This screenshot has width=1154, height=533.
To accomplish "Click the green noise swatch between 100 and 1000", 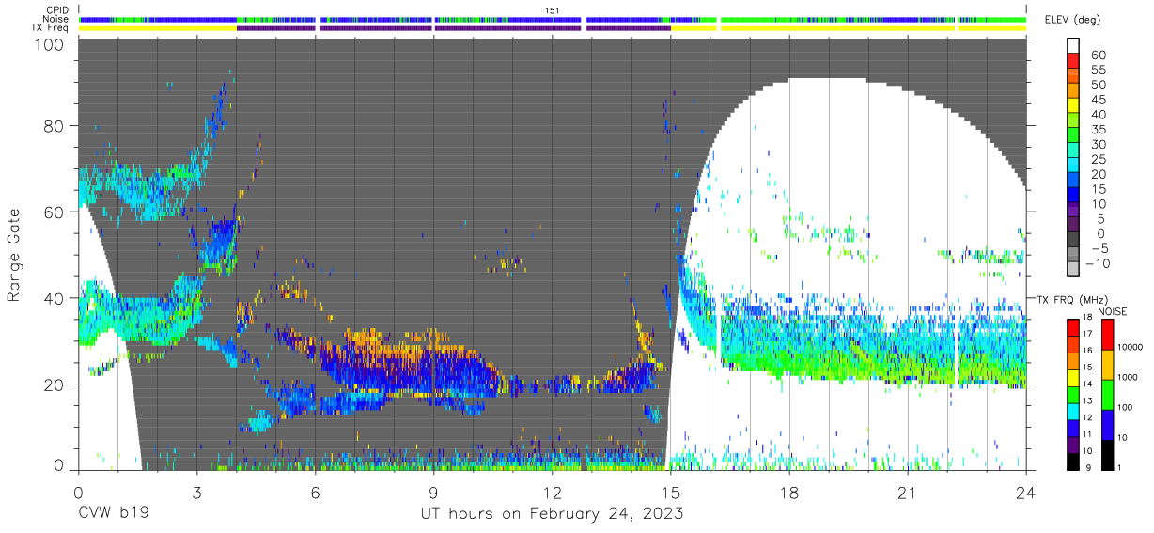I will tap(1107, 394).
